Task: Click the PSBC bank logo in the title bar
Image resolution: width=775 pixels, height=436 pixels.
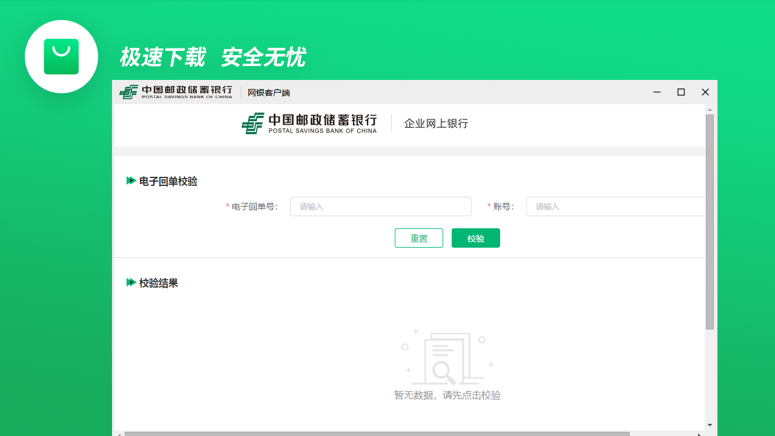Action: [x=176, y=92]
